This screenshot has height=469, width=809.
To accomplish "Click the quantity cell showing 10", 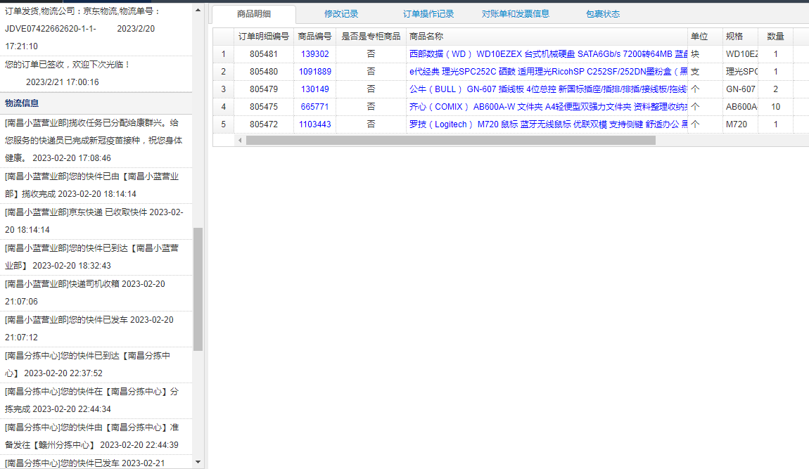I will coord(775,107).
